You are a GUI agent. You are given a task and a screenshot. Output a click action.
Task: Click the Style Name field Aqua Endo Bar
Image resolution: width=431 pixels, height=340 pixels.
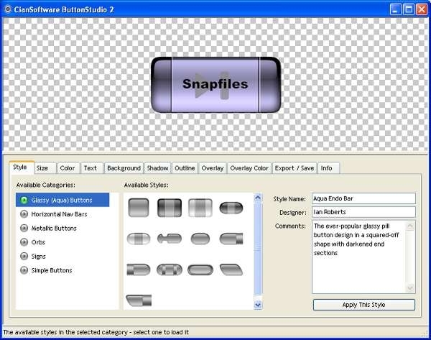click(363, 198)
